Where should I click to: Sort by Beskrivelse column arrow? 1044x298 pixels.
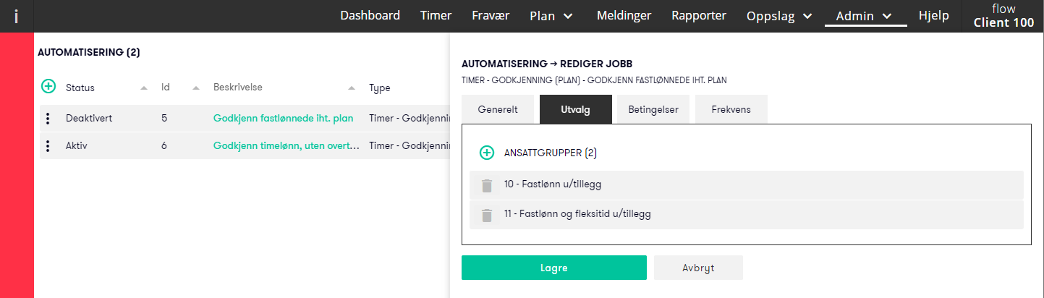(352, 88)
